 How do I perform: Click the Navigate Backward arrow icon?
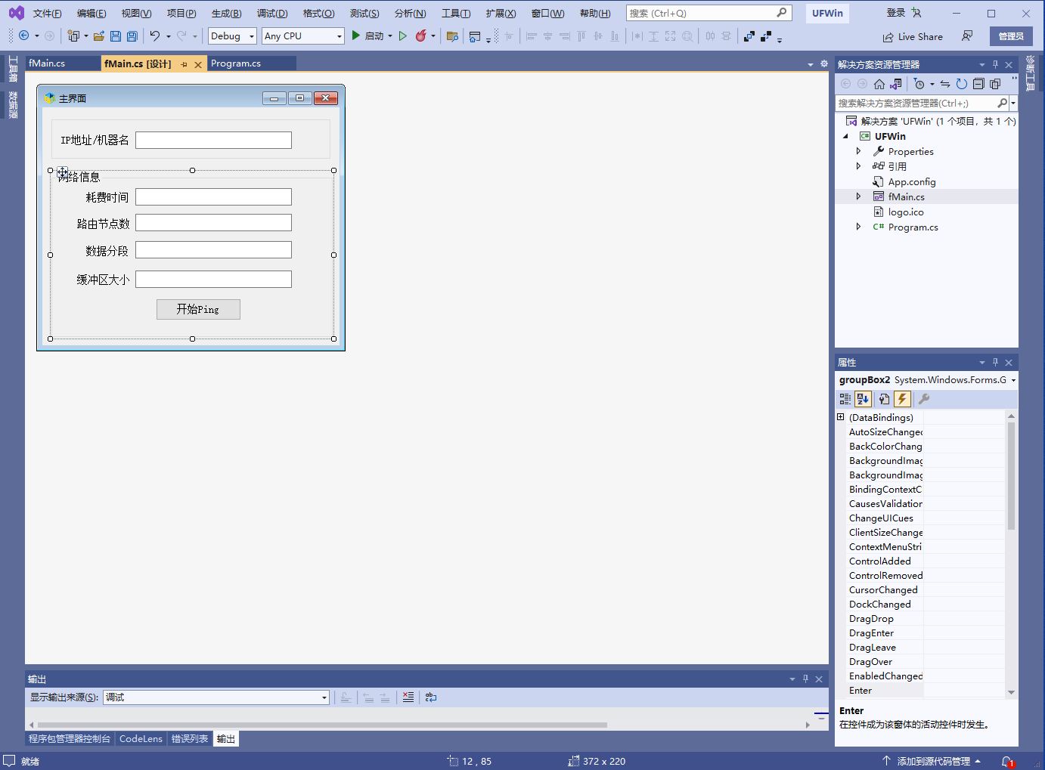(24, 36)
